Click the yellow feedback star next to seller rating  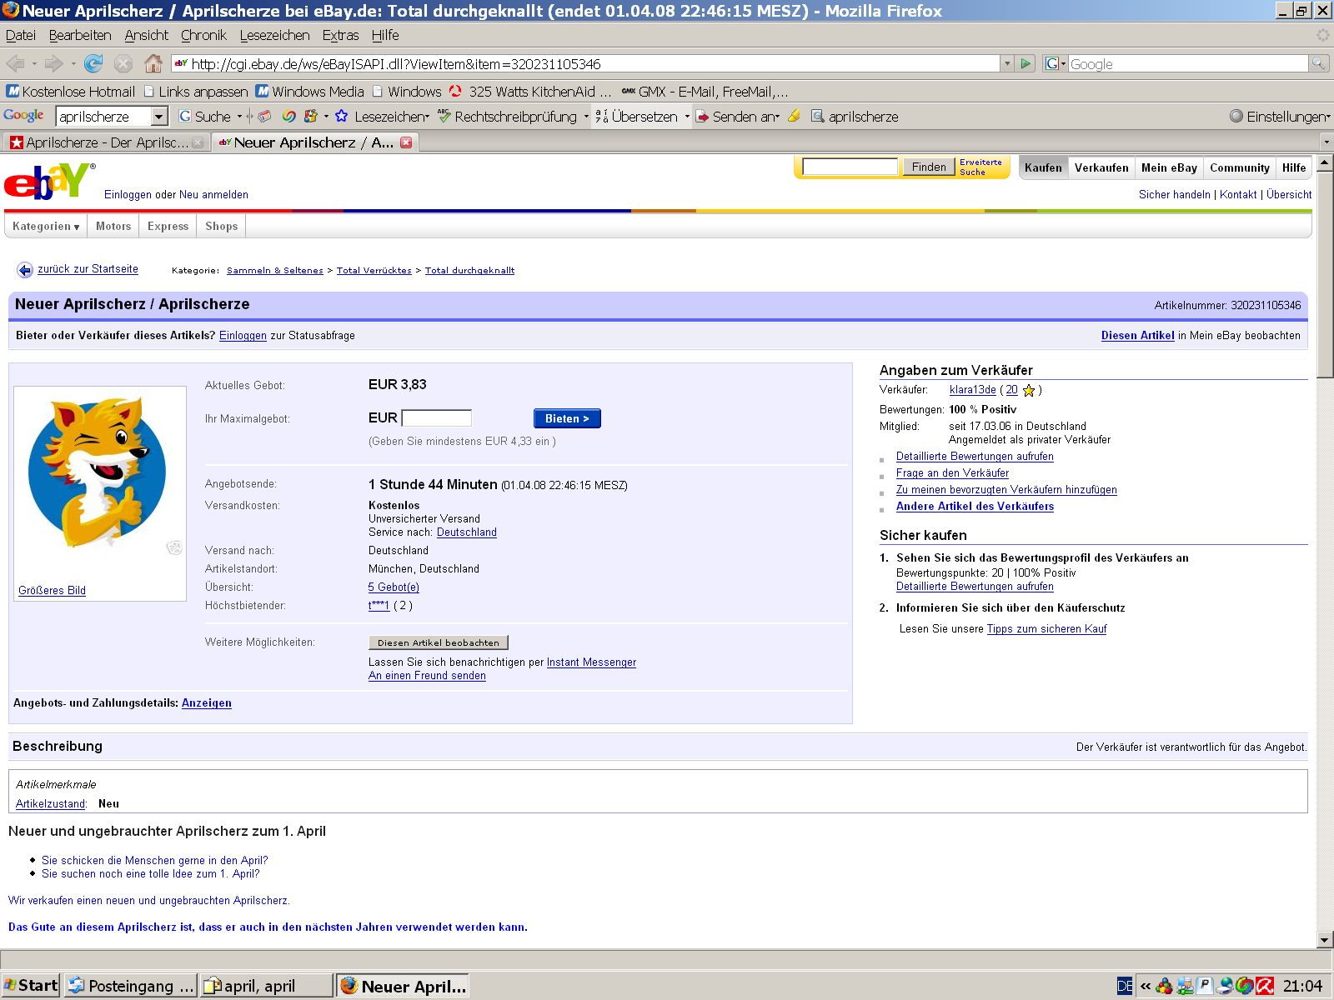tap(1029, 390)
